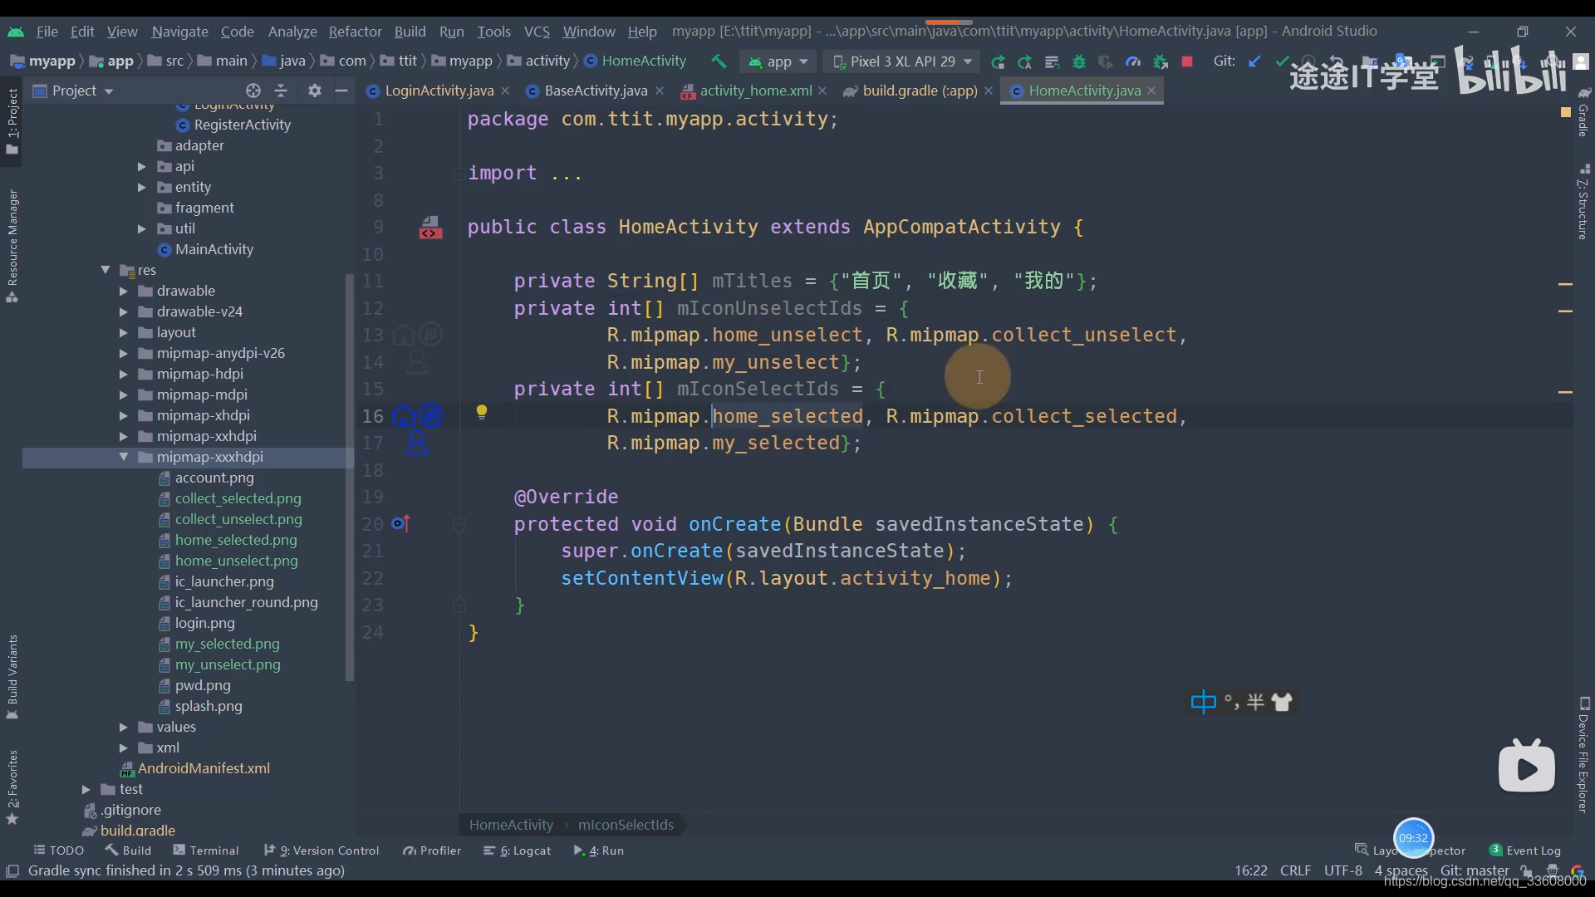Close the activity_home.xml tab

(822, 91)
